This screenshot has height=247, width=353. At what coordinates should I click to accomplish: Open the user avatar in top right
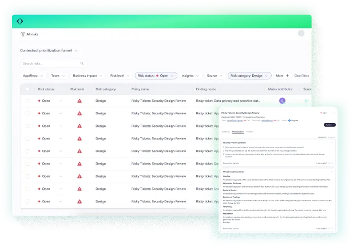click(301, 33)
